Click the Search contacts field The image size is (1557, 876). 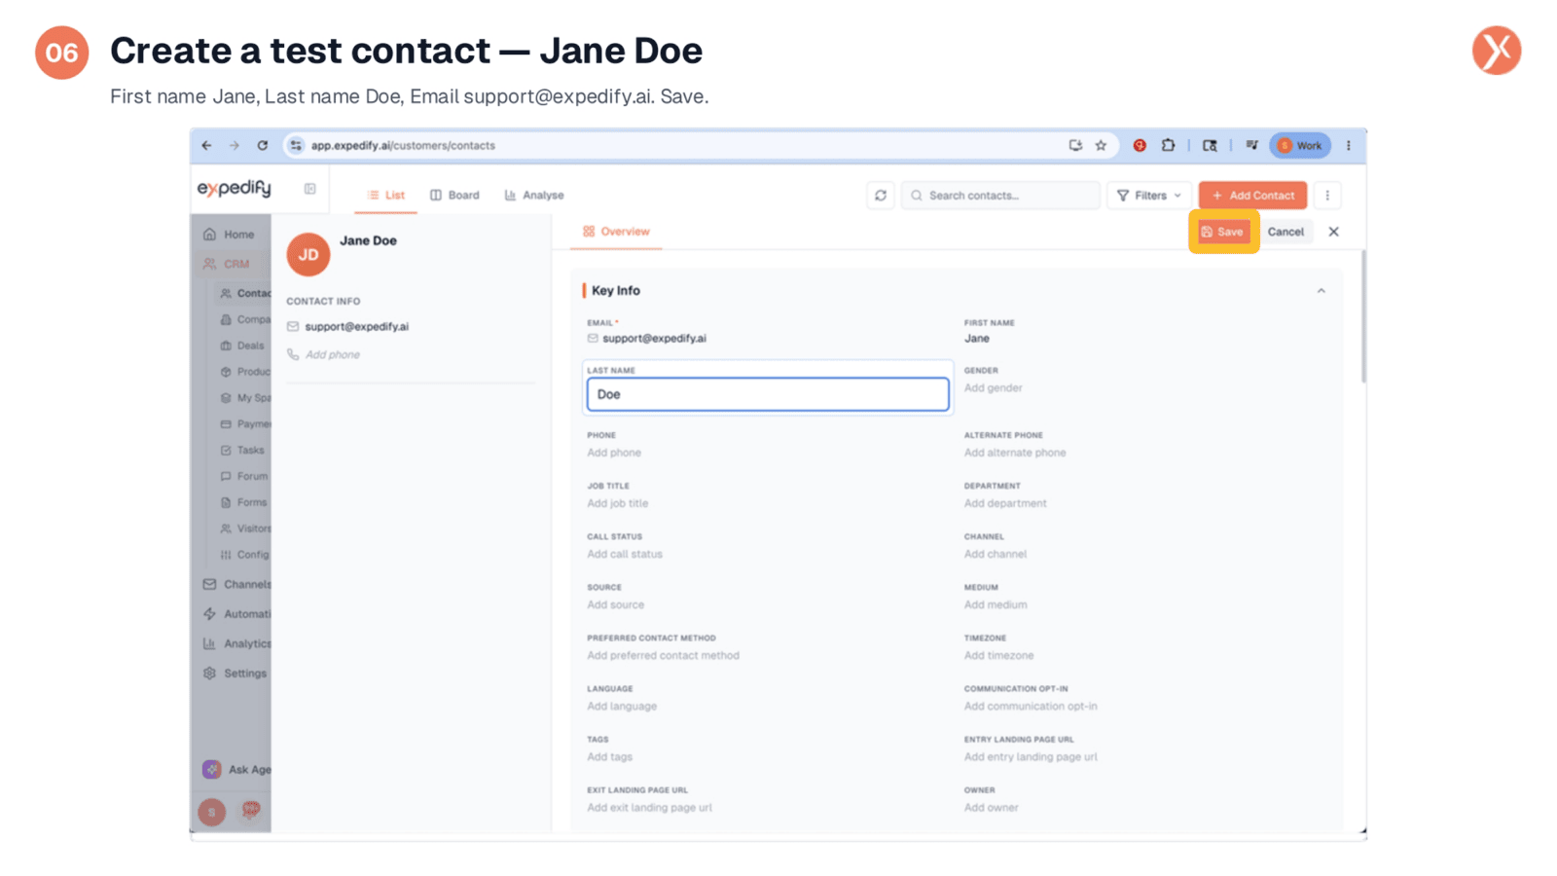tap(1000, 196)
